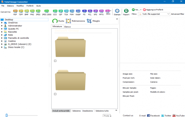Open the Preferiti menu

[30, 6]
